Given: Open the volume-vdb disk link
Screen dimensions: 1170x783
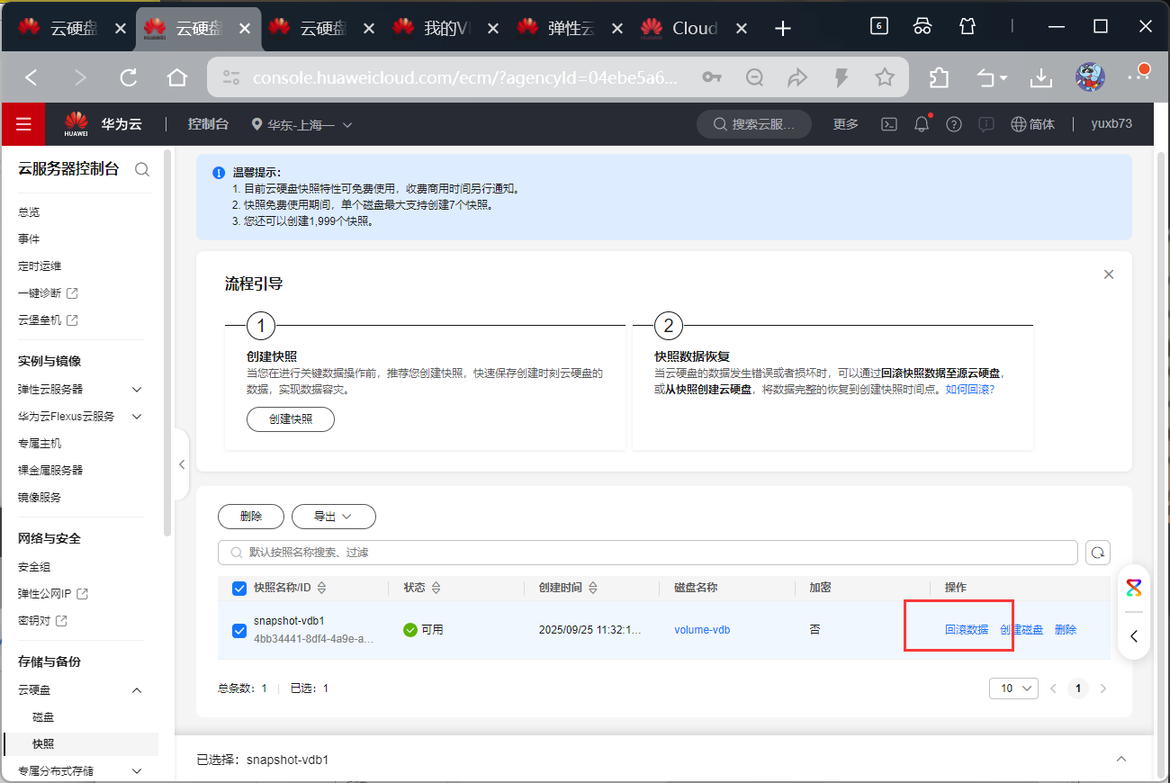Looking at the screenshot, I should coord(702,630).
